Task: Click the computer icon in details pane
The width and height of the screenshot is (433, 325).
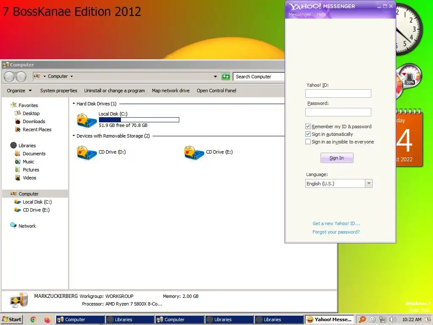Action: pos(19,300)
